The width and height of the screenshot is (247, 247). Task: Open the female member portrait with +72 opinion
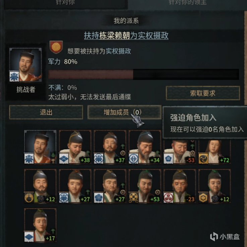pos(214,151)
